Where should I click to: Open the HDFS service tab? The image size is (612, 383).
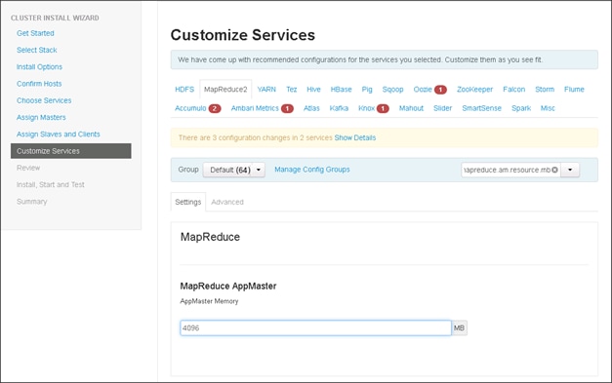coord(184,90)
